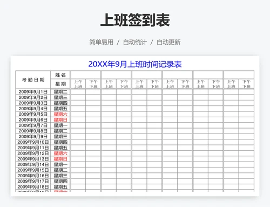
Task: Select 星期二 in the 2009年9月8日 row
Action: 60,131
